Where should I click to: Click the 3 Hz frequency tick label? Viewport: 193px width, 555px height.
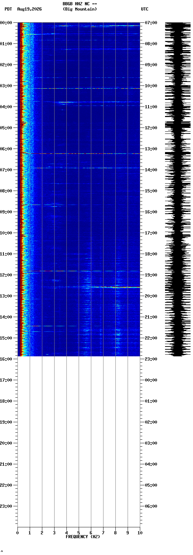point(54,533)
